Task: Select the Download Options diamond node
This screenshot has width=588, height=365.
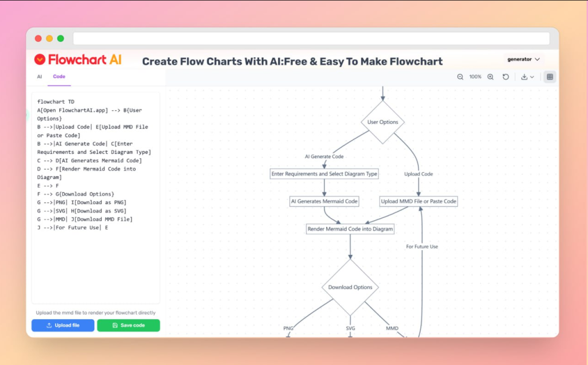Action: 350,286
